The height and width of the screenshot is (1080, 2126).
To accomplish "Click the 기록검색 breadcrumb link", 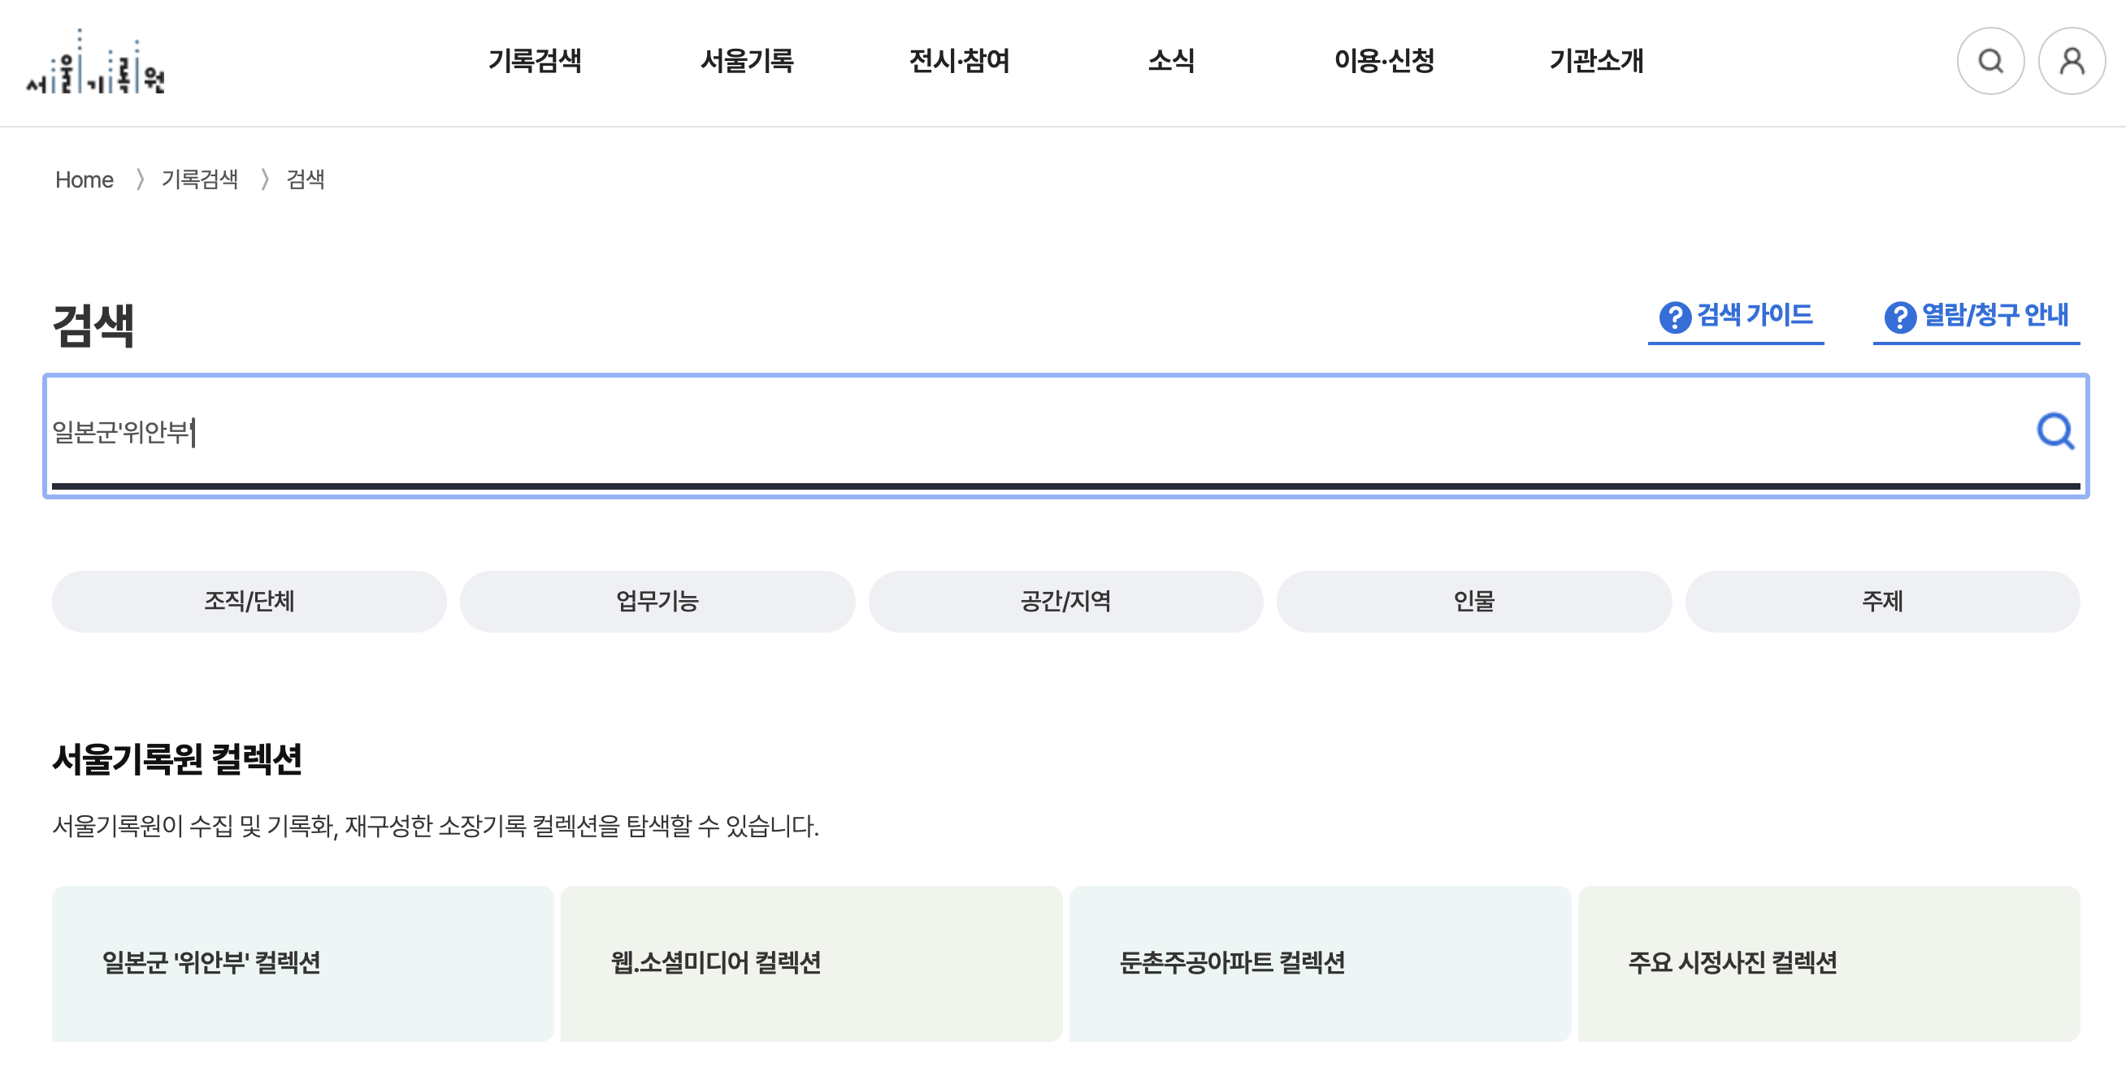I will click(200, 179).
